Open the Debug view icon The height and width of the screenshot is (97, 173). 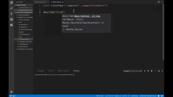click(11, 19)
